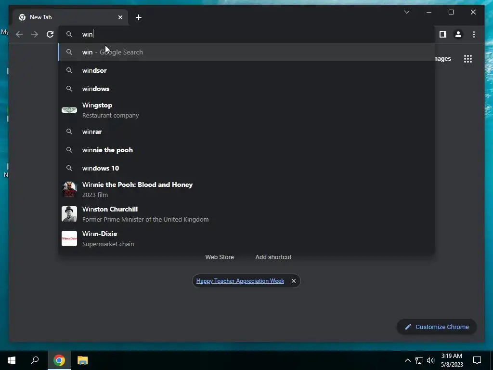The width and height of the screenshot is (493, 370).
Task: Click the search icon in the address bar
Action: click(69, 34)
